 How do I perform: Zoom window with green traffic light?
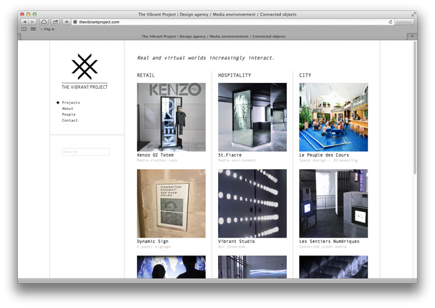34,14
